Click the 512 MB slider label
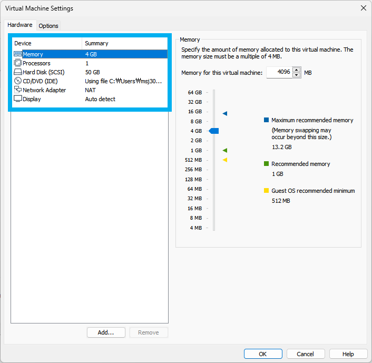 coord(193,160)
